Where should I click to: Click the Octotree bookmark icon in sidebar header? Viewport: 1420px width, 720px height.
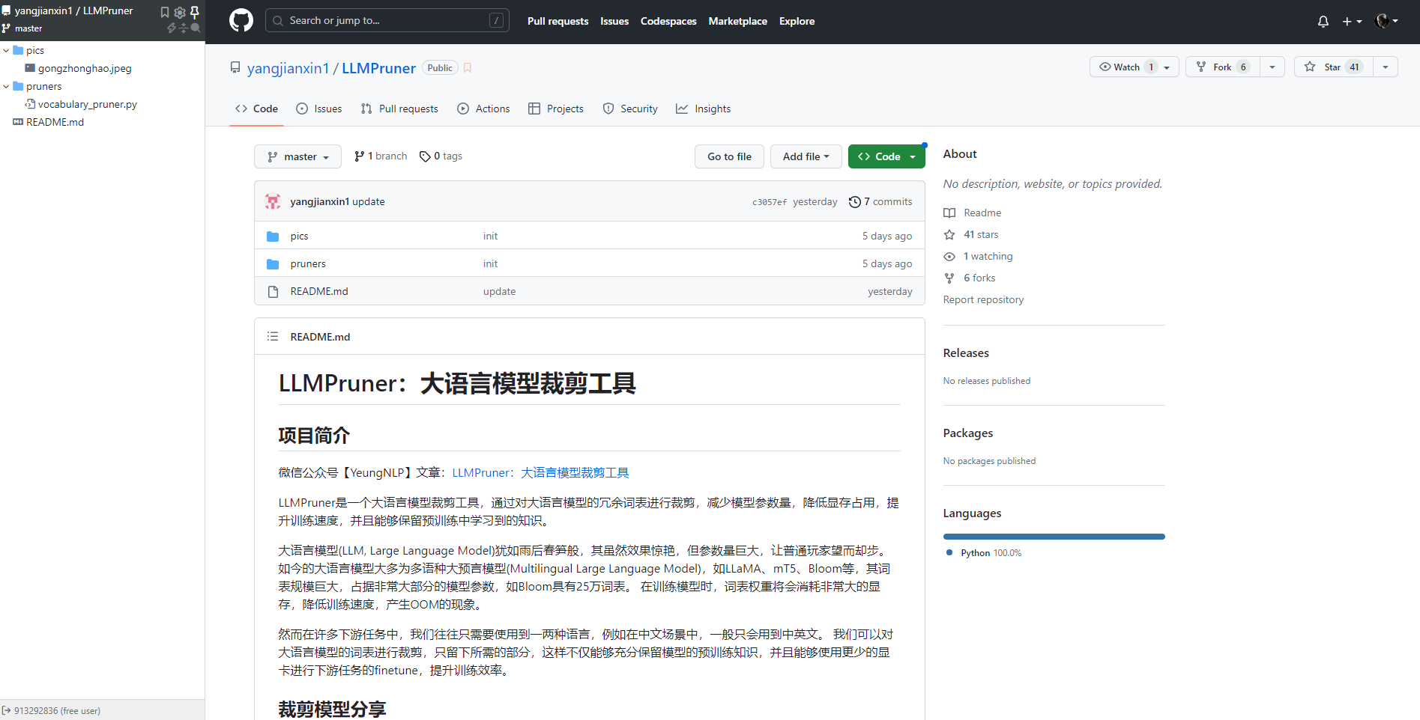point(165,12)
